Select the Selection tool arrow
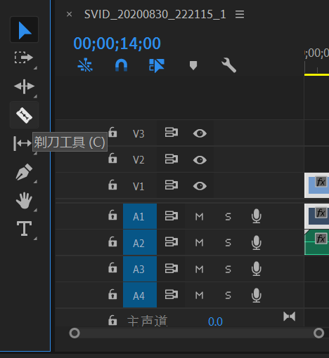Viewport: 329px width, 358px height. click(24, 29)
